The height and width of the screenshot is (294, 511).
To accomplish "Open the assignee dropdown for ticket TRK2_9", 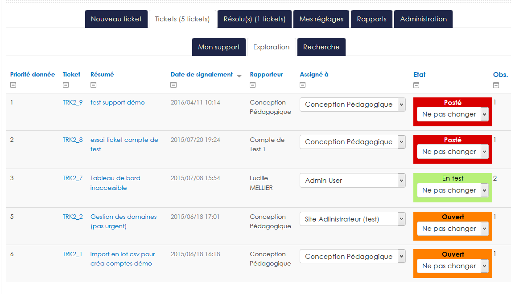I will point(352,105).
